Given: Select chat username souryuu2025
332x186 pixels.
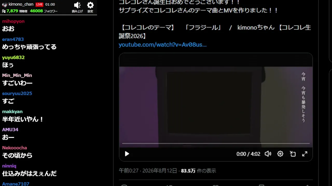Looking at the screenshot, I should click(17, 94).
